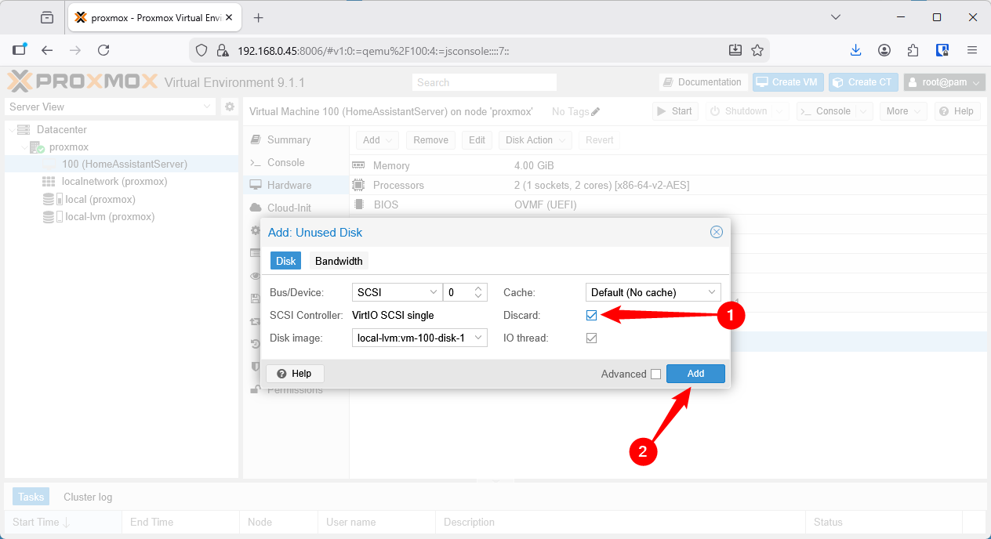Toggle the Firefox sidebar icon

20,50
